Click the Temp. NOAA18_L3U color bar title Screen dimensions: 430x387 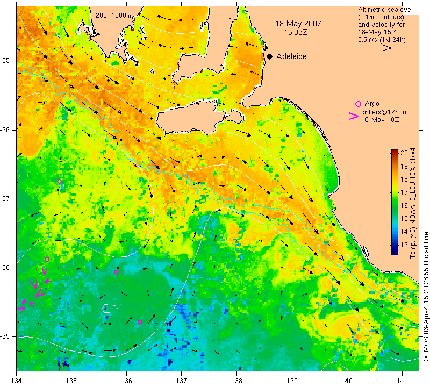(x=412, y=203)
